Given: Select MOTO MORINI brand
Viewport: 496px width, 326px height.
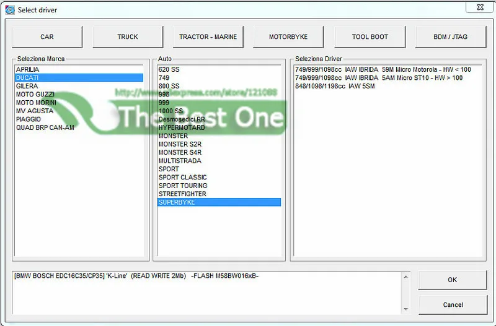Looking at the screenshot, I should tap(79, 103).
